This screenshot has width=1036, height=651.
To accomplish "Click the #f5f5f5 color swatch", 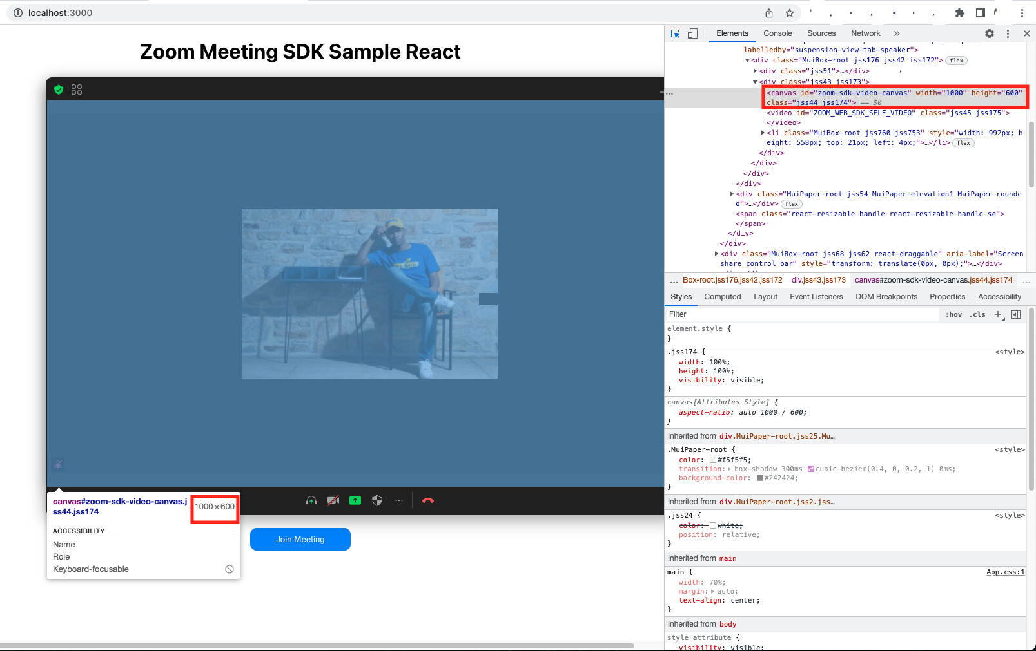I will point(713,460).
